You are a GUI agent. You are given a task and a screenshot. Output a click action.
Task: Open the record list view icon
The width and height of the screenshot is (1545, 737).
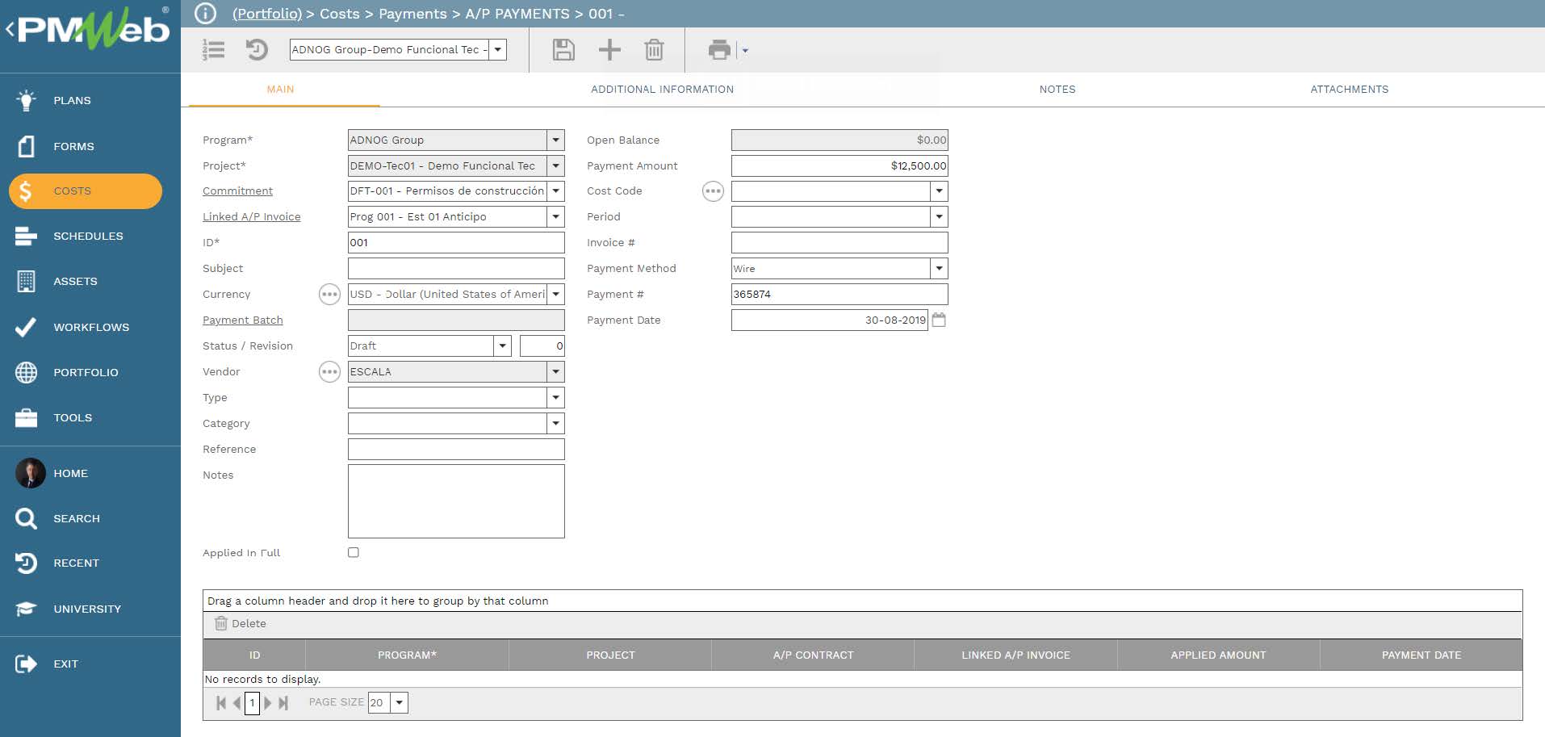click(213, 50)
